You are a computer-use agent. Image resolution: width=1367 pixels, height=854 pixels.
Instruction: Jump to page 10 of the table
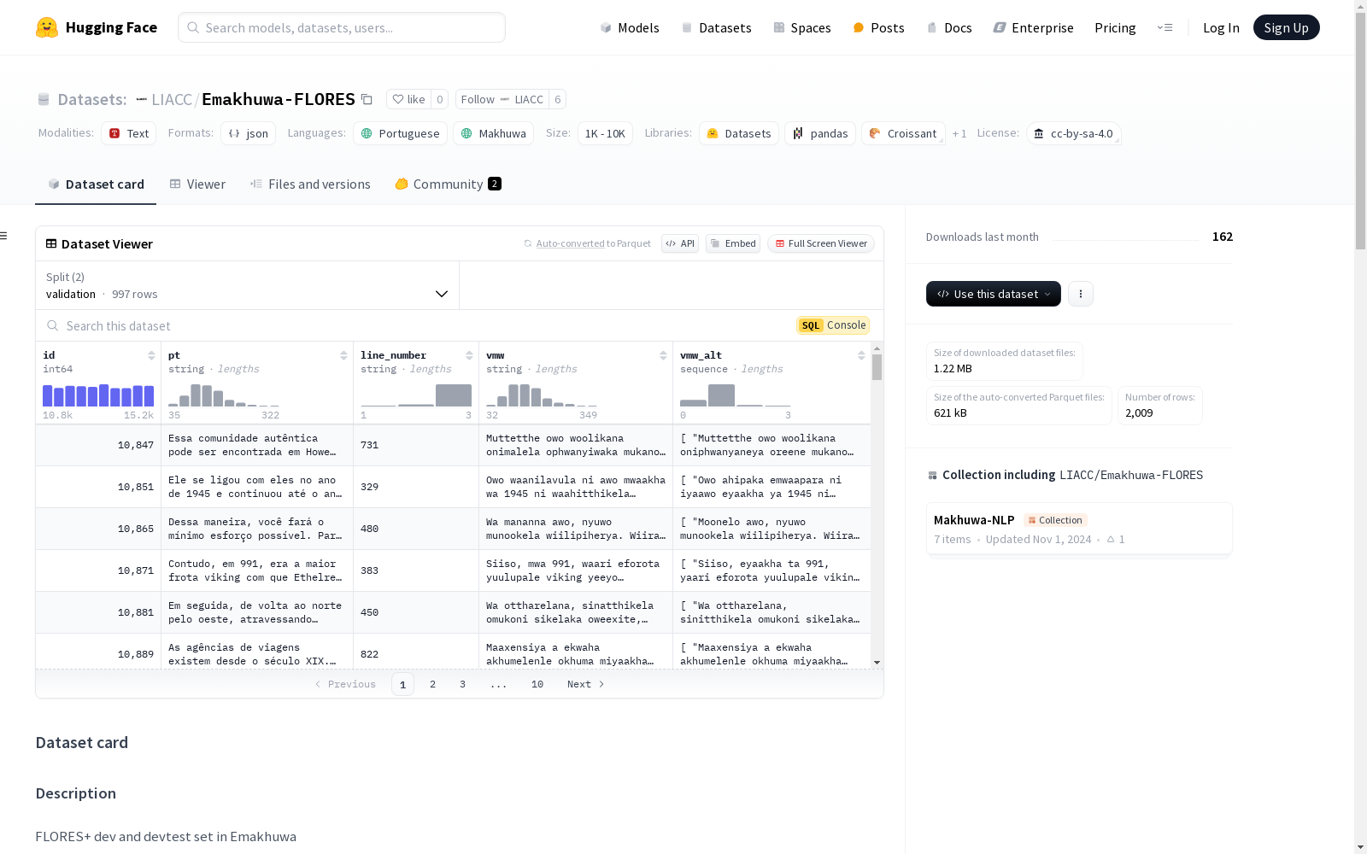[x=537, y=684]
